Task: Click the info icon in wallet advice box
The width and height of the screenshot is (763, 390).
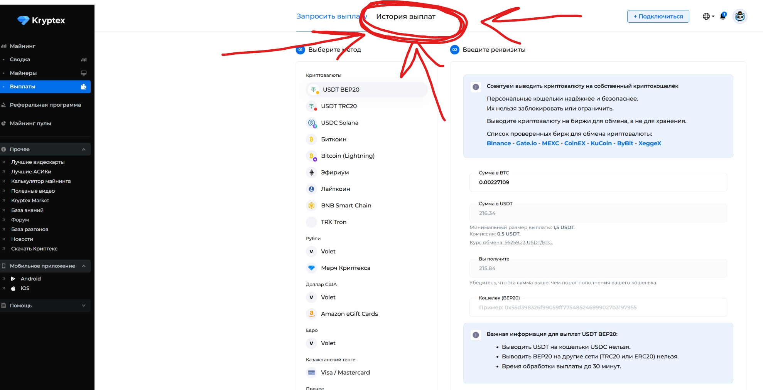Action: click(x=476, y=87)
